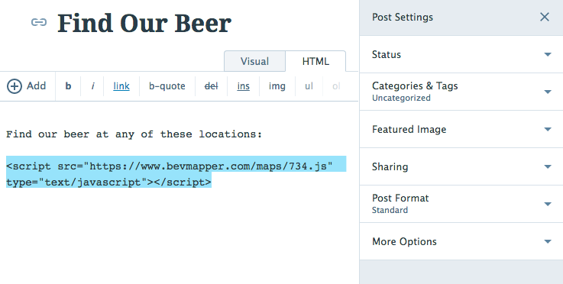This screenshot has width=563, height=284.
Task: Click the ins tag button
Action: coord(243,86)
